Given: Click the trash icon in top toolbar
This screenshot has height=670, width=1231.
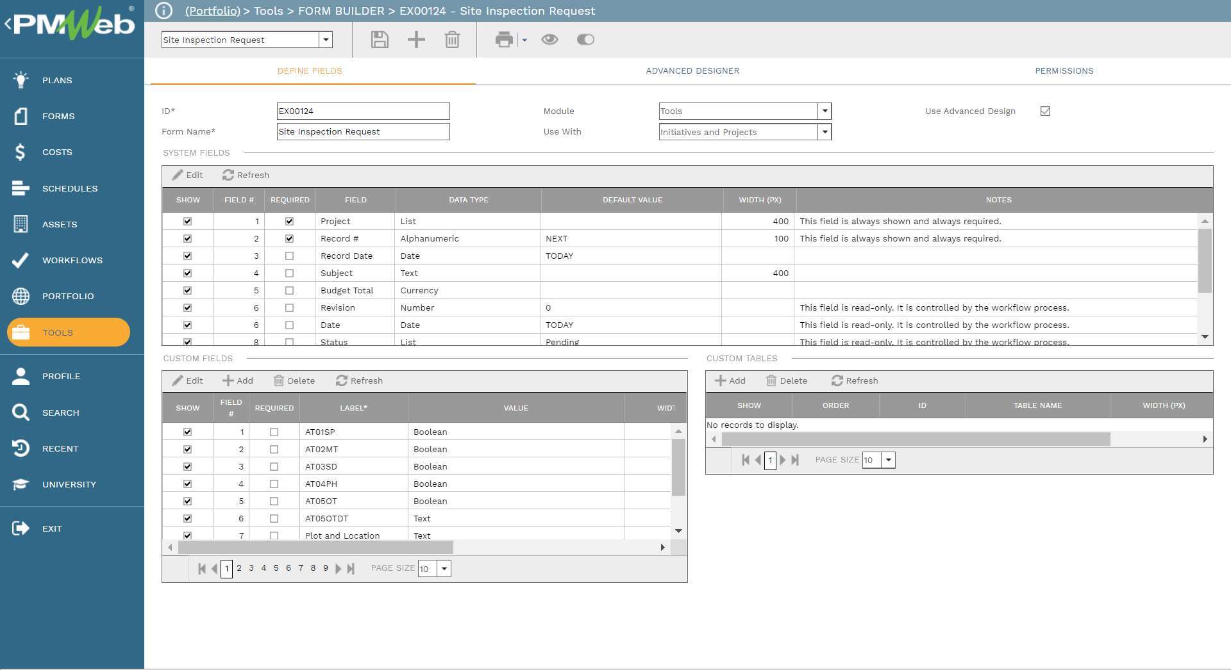Looking at the screenshot, I should pyautogui.click(x=452, y=40).
